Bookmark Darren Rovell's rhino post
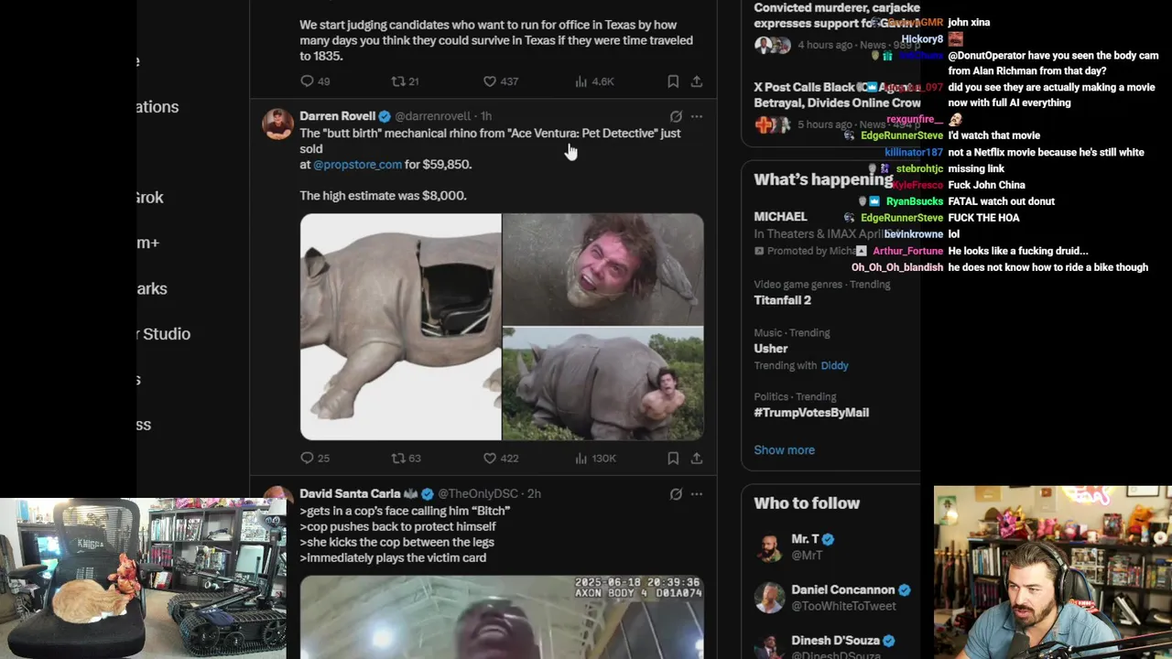The width and height of the screenshot is (1172, 659). coord(673,458)
